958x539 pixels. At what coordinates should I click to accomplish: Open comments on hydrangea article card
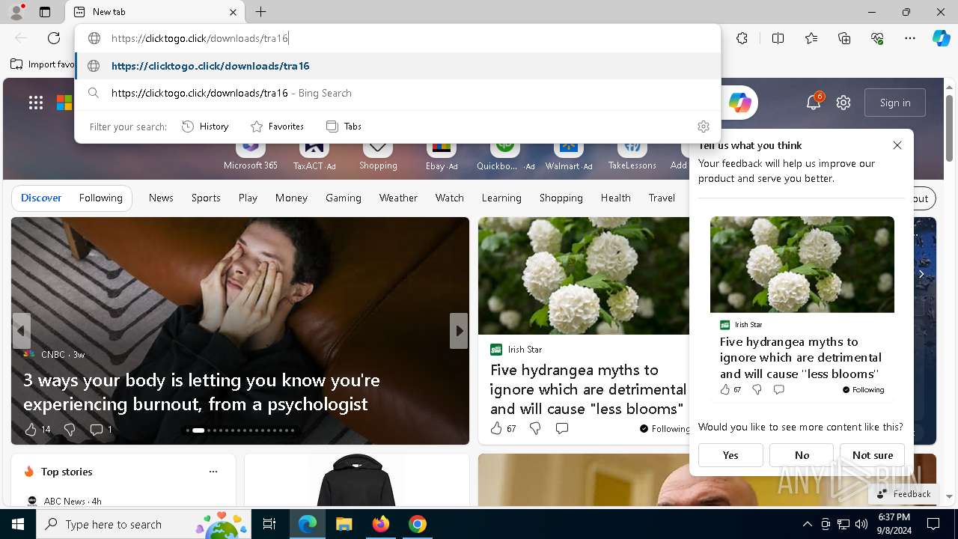562,428
